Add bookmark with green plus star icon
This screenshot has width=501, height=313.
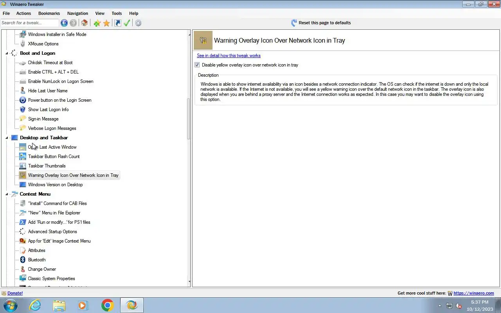97,23
